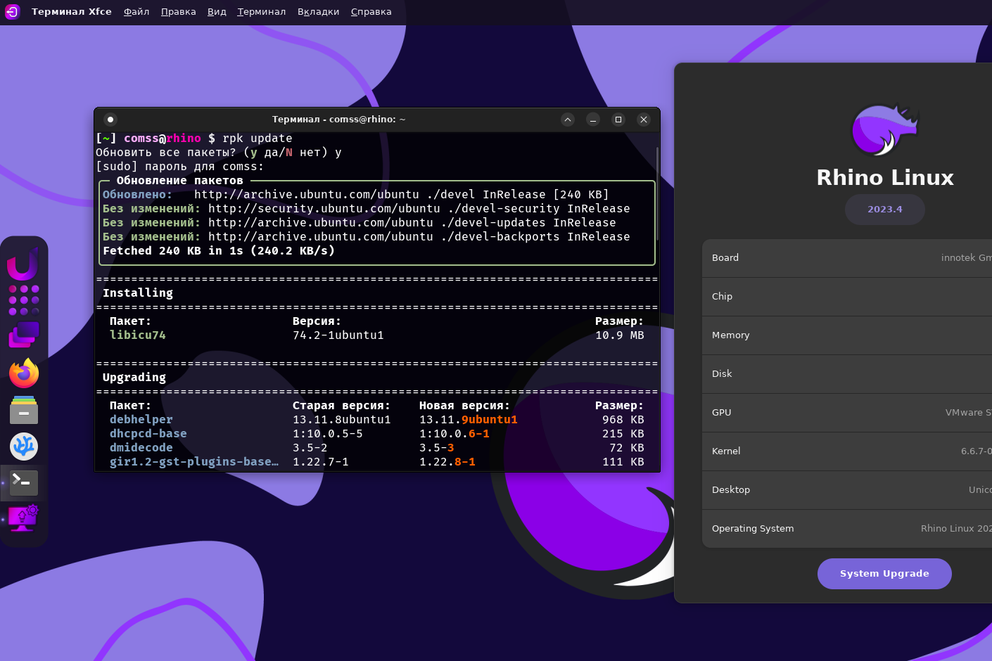Click the new version 13.11.9ubuntu1
This screenshot has width=992, height=661.
pyautogui.click(x=469, y=420)
